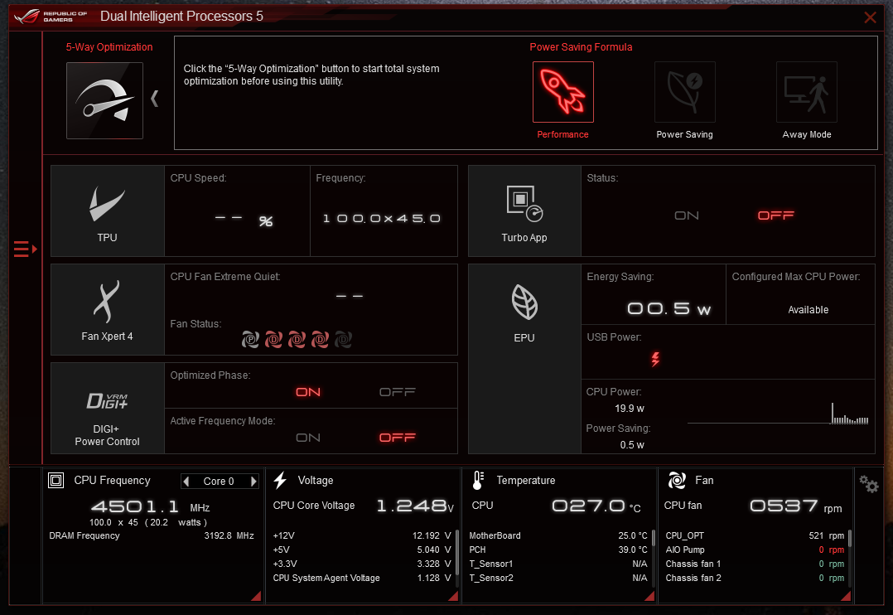This screenshot has height=615, width=893.
Task: Close the Dual Intelligent Processors 5 window
Action: pyautogui.click(x=870, y=17)
